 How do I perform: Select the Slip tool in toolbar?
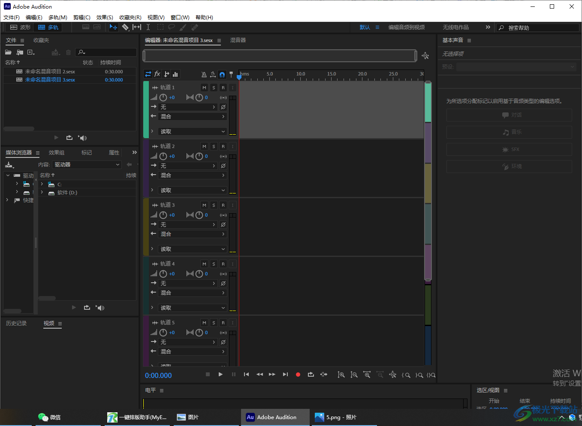tap(137, 27)
